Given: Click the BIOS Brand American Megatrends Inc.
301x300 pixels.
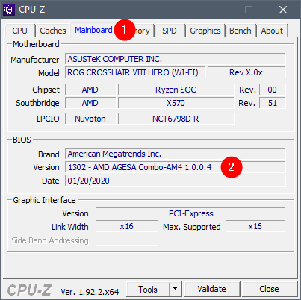Looking at the screenshot, I should (176, 154).
